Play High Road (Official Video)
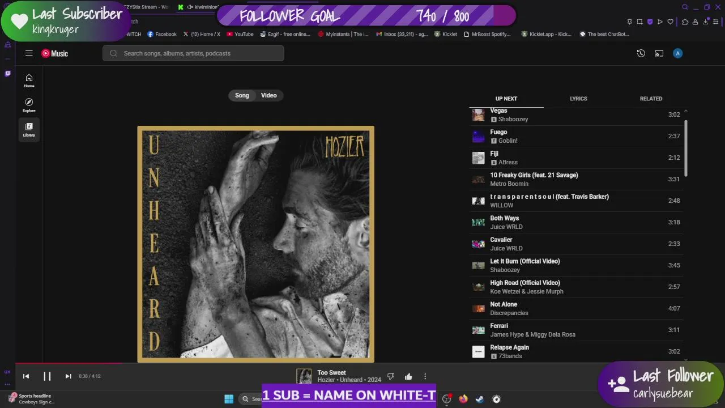Screen dimensions: 725x408 [x=576, y=287]
